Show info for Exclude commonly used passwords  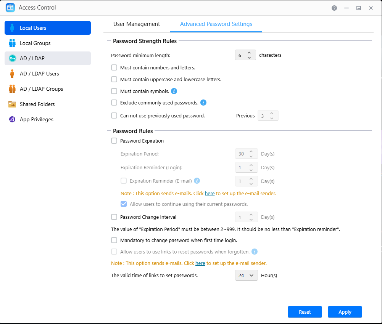click(203, 103)
